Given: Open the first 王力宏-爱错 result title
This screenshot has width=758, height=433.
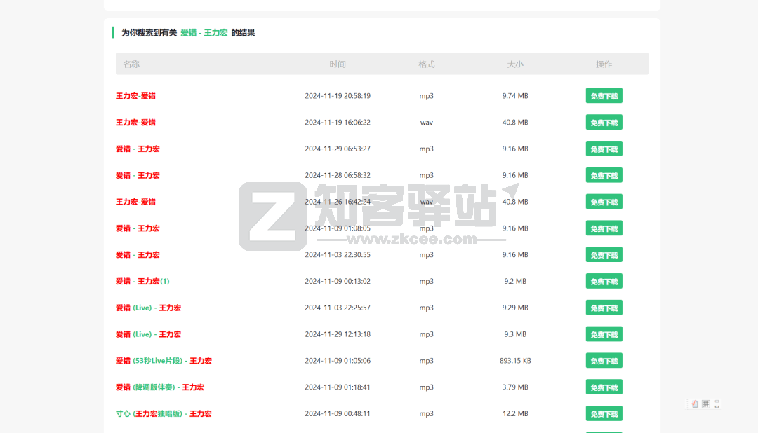Looking at the screenshot, I should coord(135,96).
